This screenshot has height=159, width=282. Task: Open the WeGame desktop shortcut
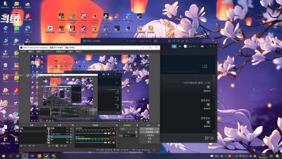[61, 17]
